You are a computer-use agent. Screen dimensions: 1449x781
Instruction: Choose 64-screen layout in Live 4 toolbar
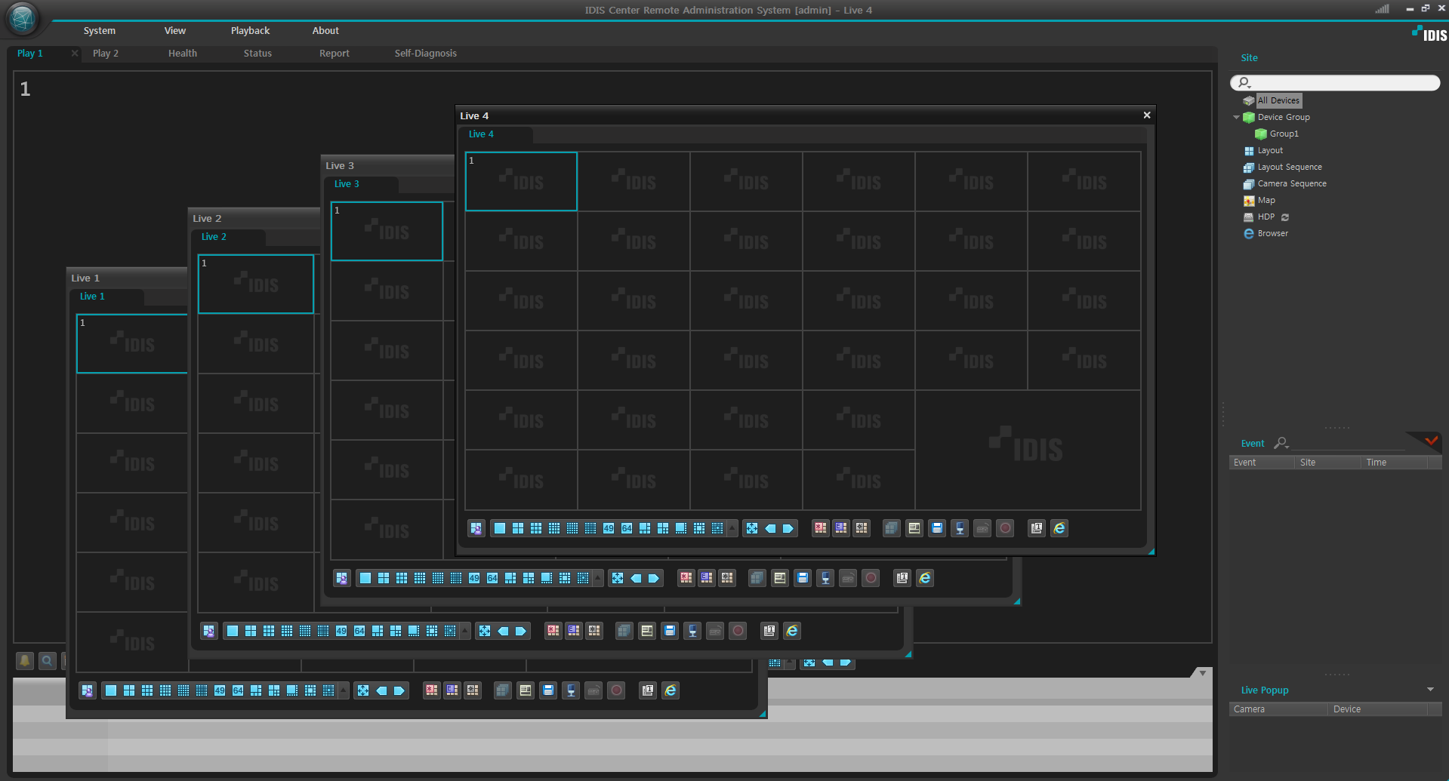coord(627,528)
